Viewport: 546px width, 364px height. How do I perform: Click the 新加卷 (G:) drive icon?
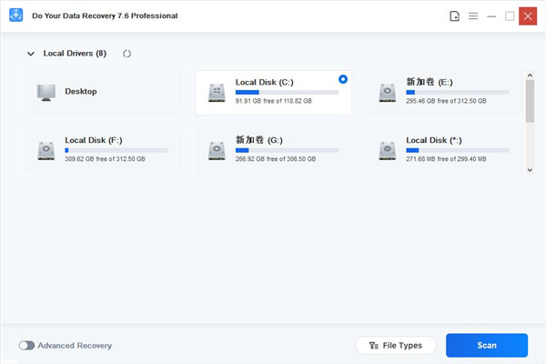point(217,149)
